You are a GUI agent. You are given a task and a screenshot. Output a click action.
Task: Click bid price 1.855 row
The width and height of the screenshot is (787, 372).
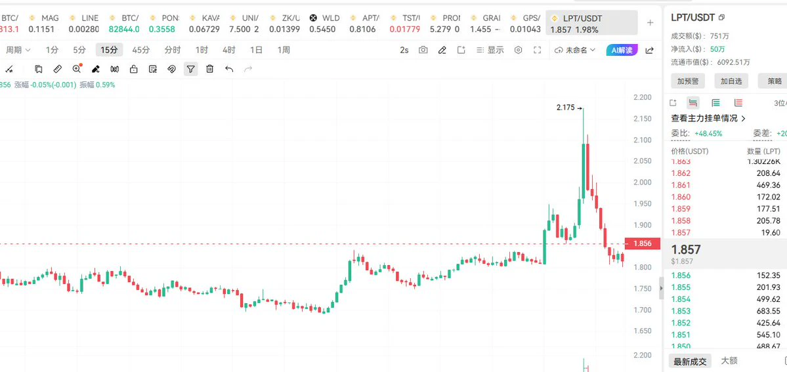click(x=726, y=287)
